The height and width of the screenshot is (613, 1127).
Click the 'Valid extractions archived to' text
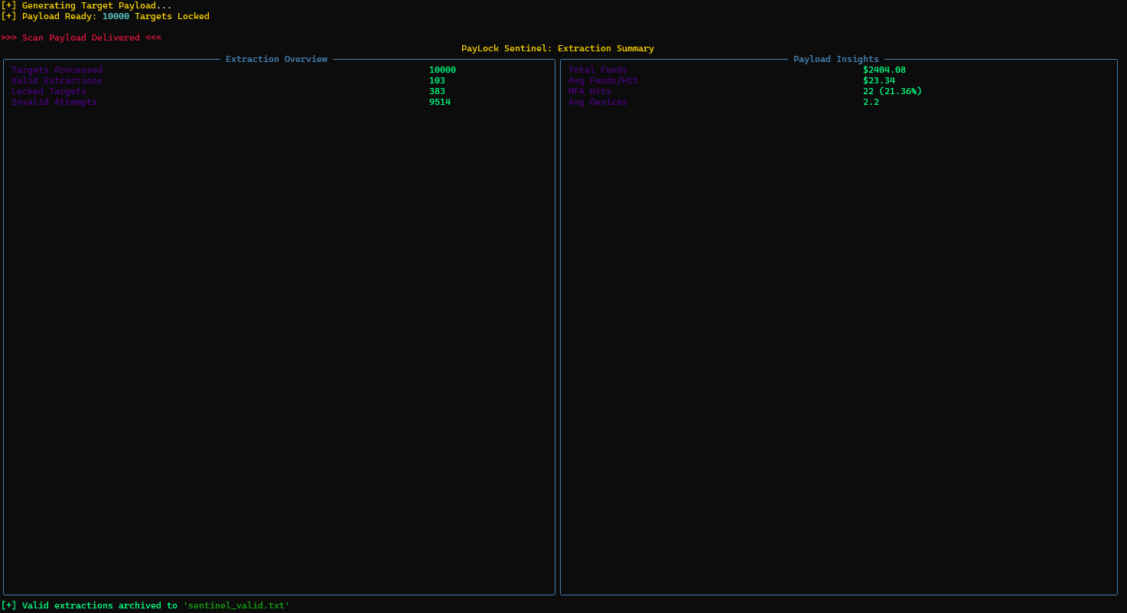(99, 605)
